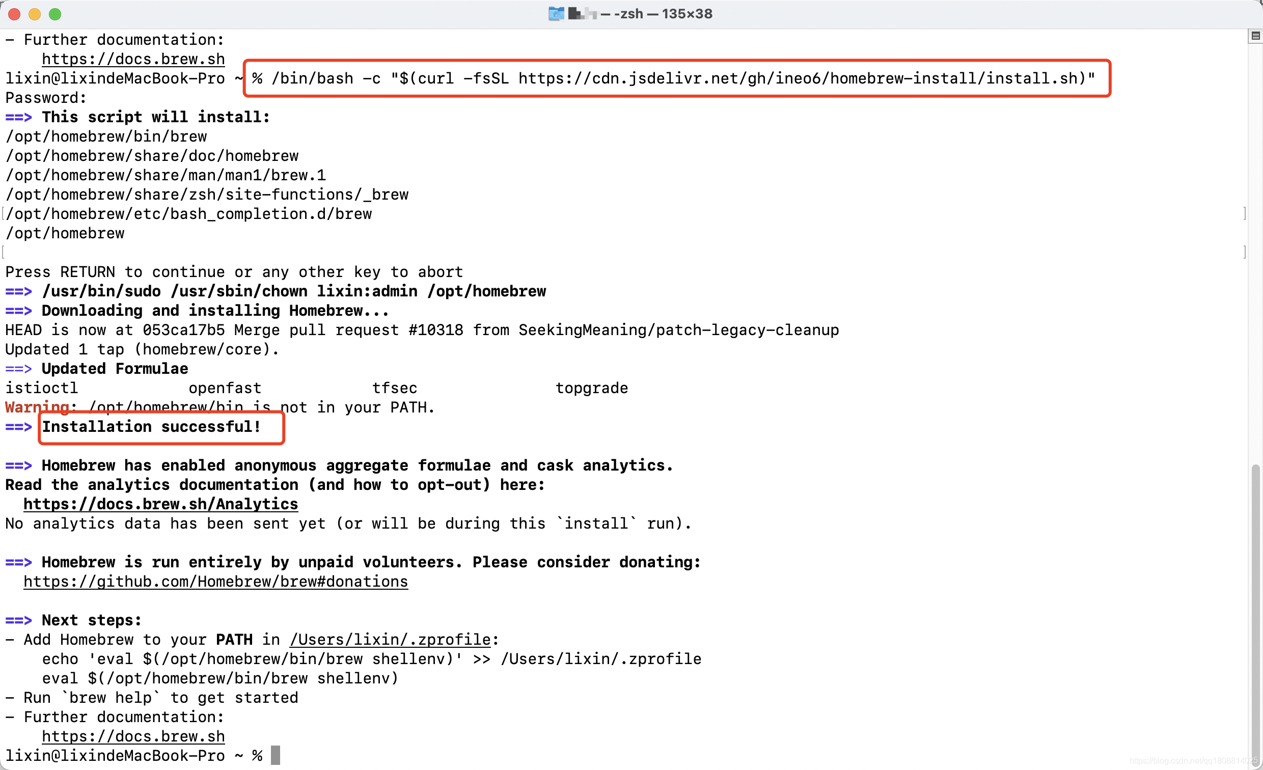Click the line starting with echo 'eval
The image size is (1263, 770).
point(372,659)
